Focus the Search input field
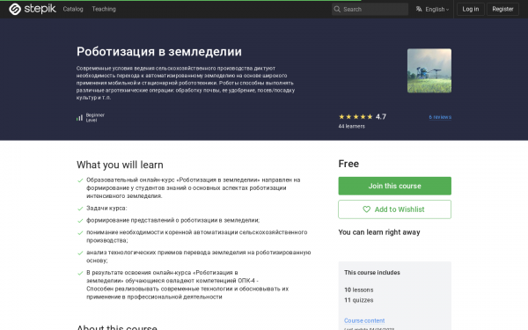 pos(370,9)
